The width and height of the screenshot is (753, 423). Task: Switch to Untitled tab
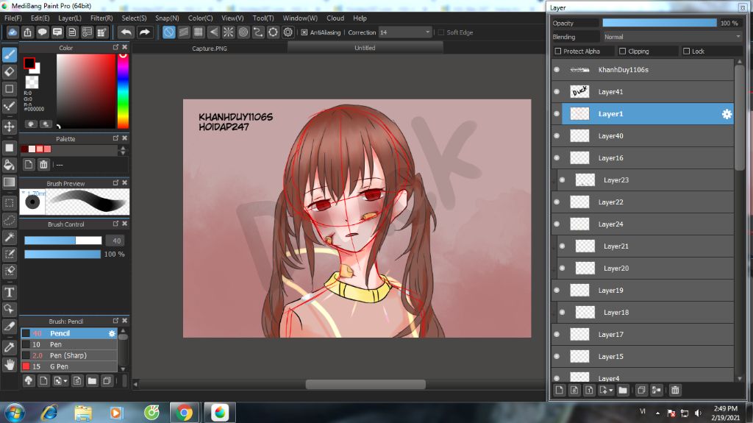click(x=365, y=48)
